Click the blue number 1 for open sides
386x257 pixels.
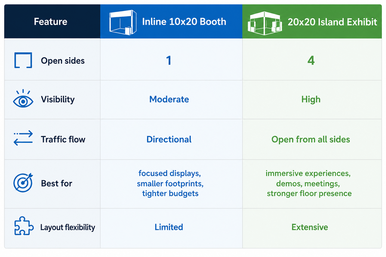coord(169,60)
